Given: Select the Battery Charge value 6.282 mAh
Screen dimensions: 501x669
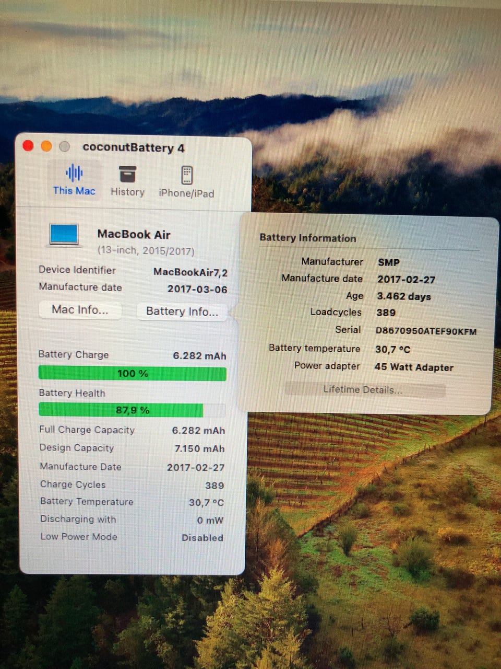Looking at the screenshot, I should point(200,356).
